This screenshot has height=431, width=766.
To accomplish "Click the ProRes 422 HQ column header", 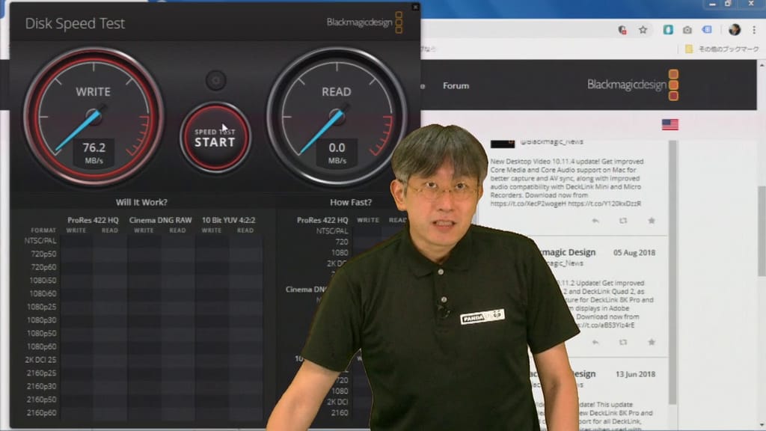I will pyautogui.click(x=94, y=221).
